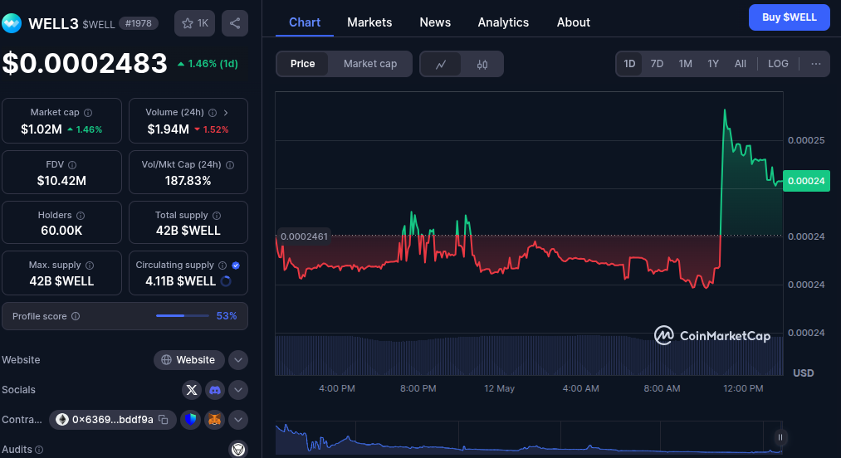Switch to the Analytics tab

click(x=503, y=22)
